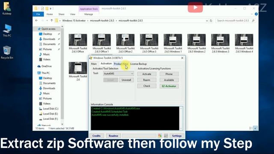
Task: Click the Uninstall button
Action: tap(126, 80)
